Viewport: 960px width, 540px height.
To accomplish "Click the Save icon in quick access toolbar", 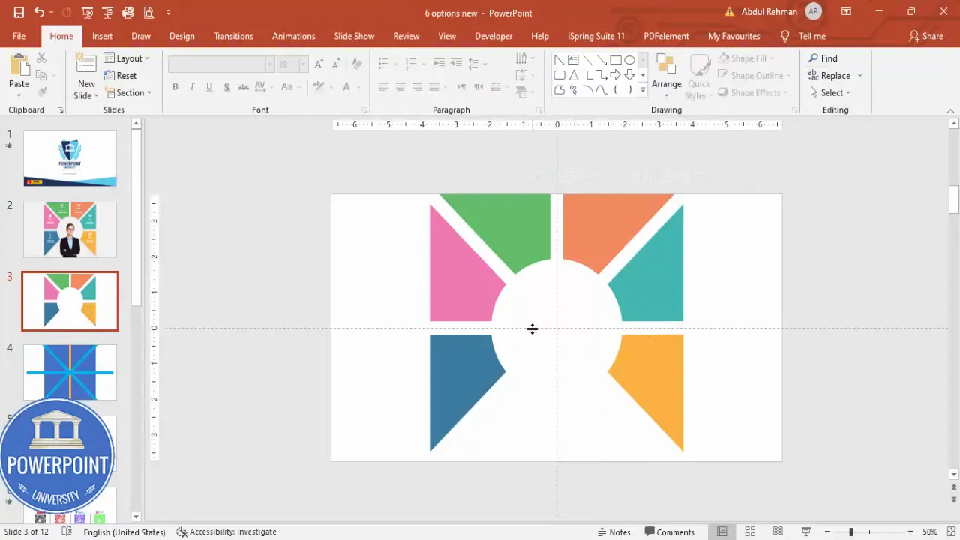I will (x=19, y=13).
